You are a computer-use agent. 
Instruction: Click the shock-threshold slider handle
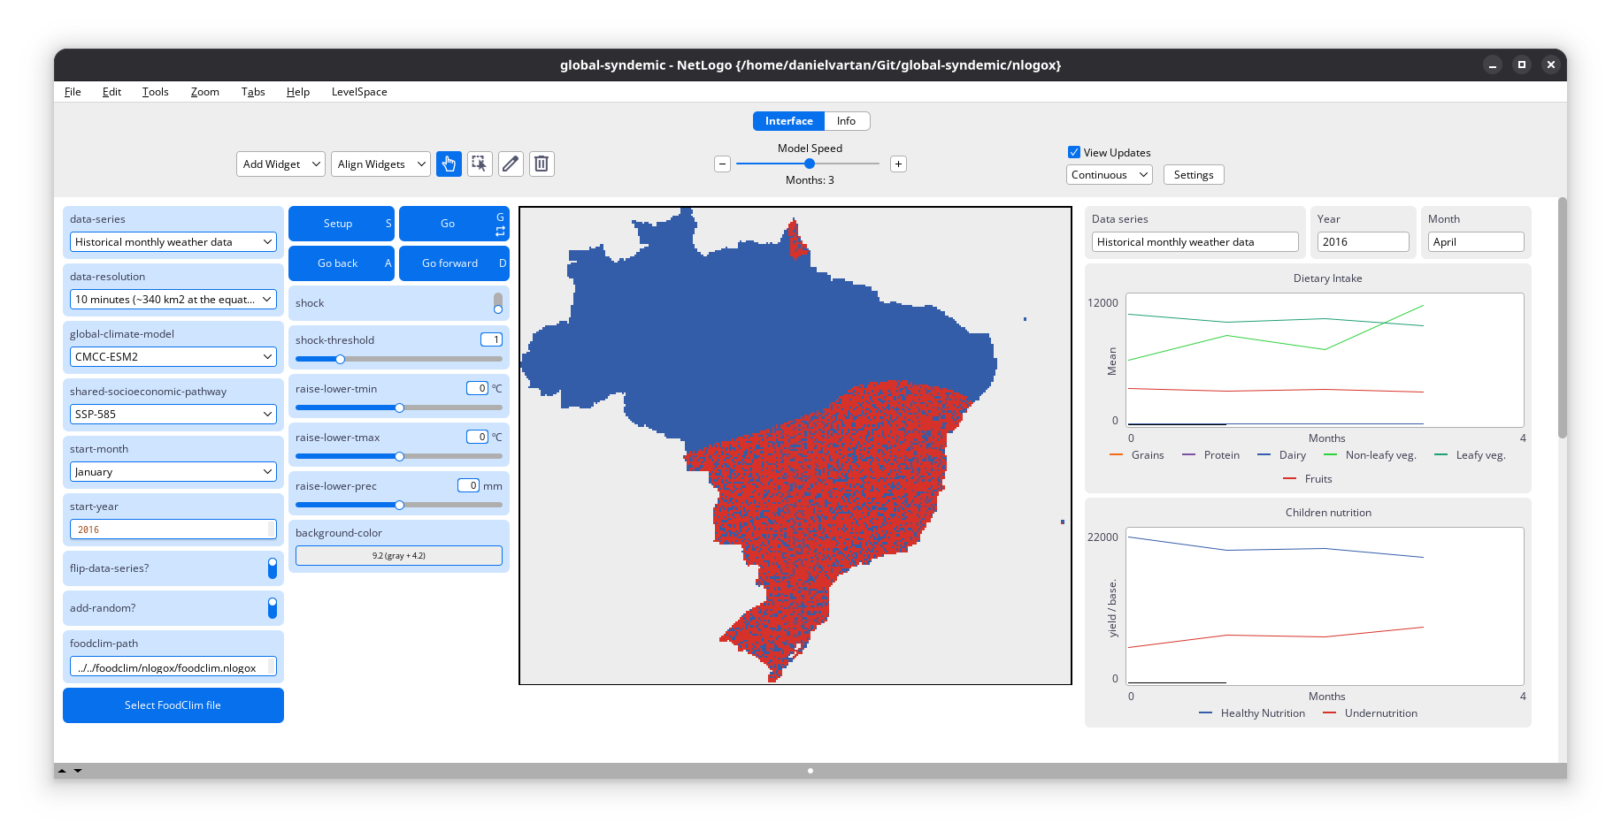click(340, 359)
